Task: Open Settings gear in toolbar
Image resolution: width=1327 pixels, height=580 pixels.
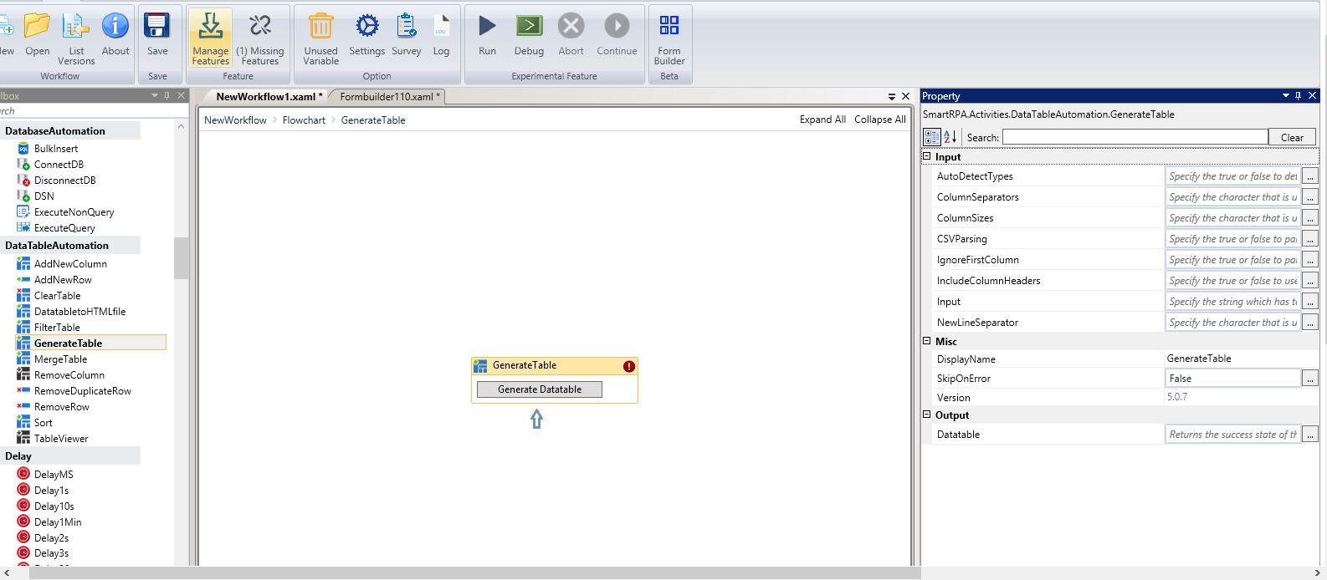Action: point(366,28)
